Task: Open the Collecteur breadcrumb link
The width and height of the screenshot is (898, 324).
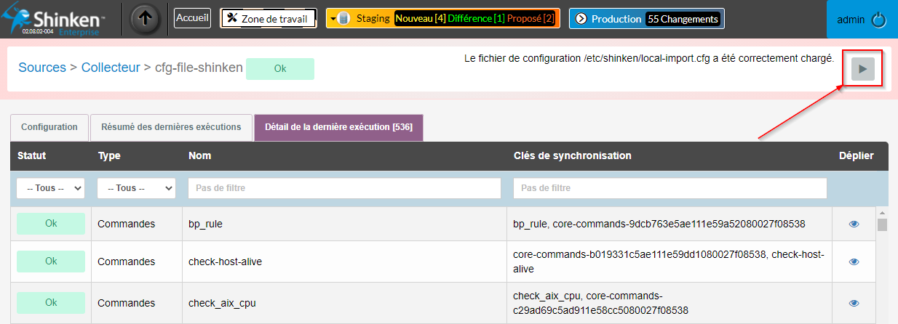Action: (x=111, y=68)
